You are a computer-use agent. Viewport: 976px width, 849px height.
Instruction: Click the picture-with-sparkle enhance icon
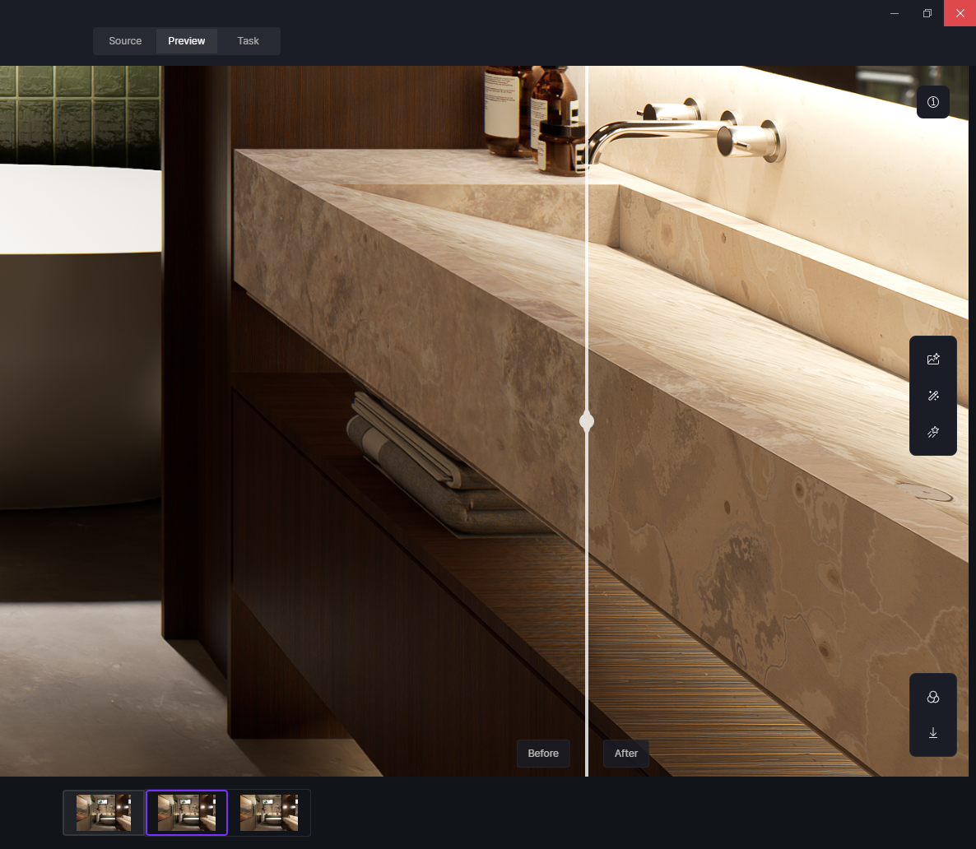pyautogui.click(x=933, y=360)
